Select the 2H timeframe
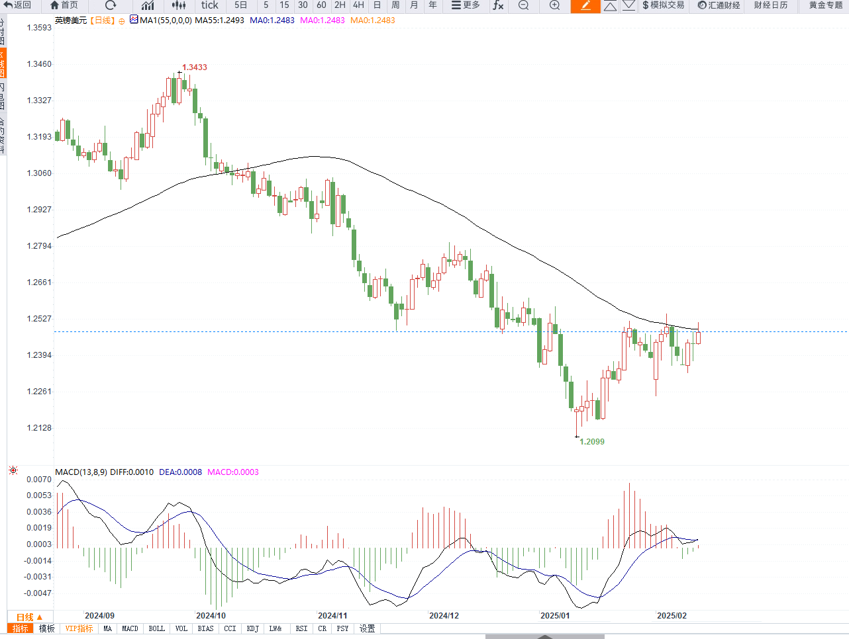Viewport: 849px width, 639px height. coord(340,5)
